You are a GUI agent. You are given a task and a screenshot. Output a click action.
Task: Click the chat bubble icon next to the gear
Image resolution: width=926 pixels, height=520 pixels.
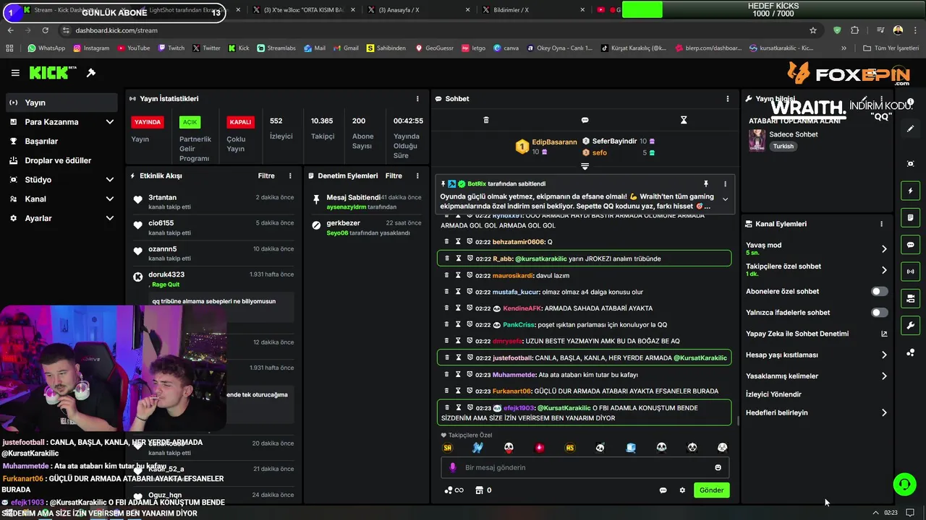[x=663, y=490]
